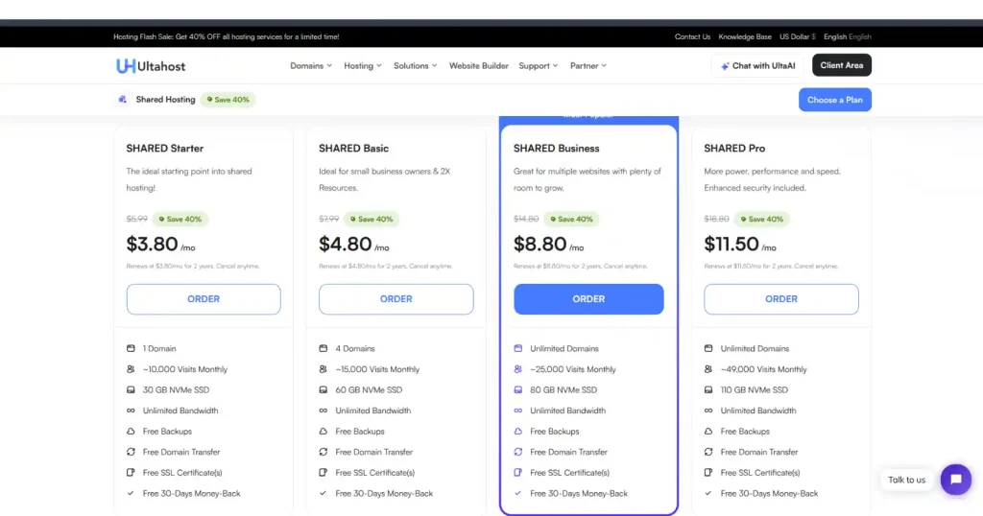This screenshot has height=516, width=983.
Task: Click the domain icon beside 4 Domains
Action: point(323,348)
